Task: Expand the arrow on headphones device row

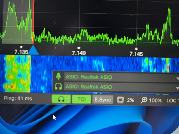Action: click(177, 88)
